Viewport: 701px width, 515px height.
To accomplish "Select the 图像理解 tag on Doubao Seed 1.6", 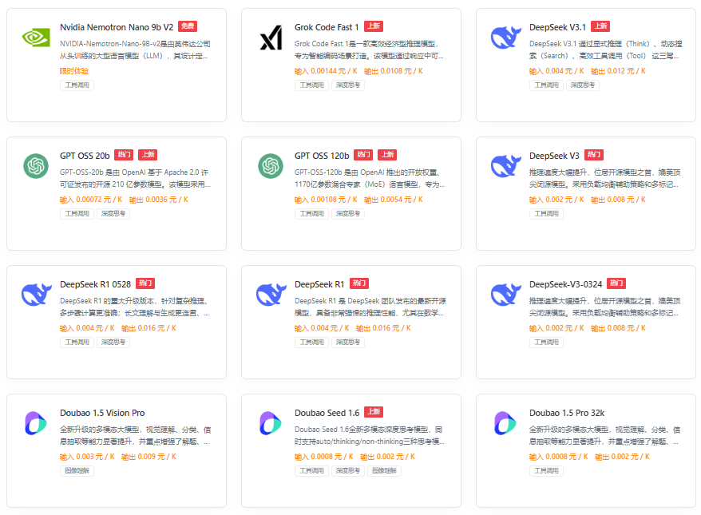I will coord(384,471).
